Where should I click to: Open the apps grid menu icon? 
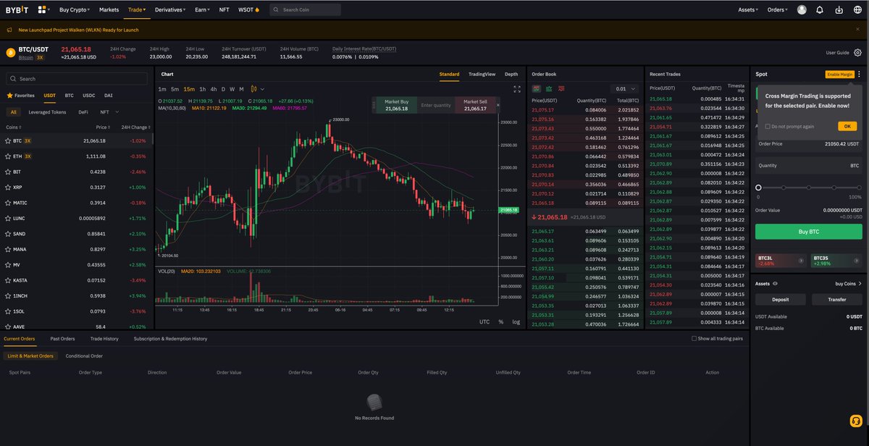[x=42, y=10]
